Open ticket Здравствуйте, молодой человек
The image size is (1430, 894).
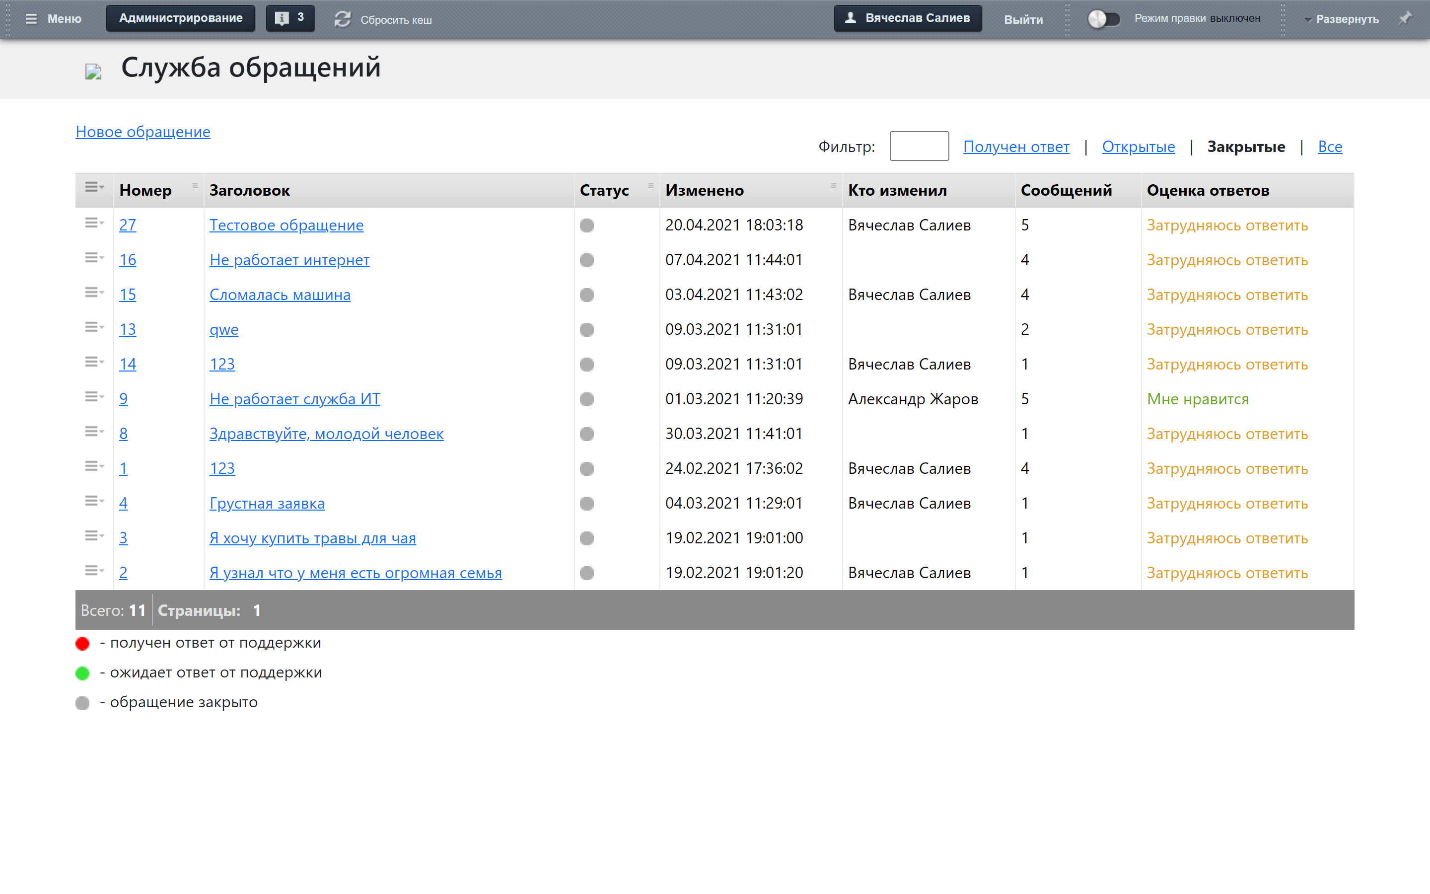(x=326, y=434)
